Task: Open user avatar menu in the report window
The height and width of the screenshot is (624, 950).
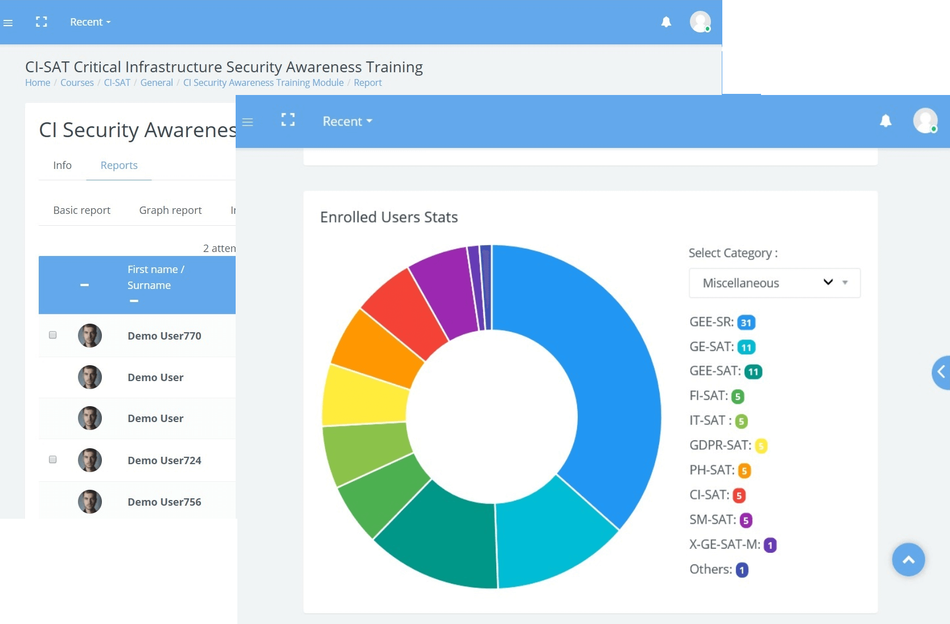Action: click(x=700, y=22)
